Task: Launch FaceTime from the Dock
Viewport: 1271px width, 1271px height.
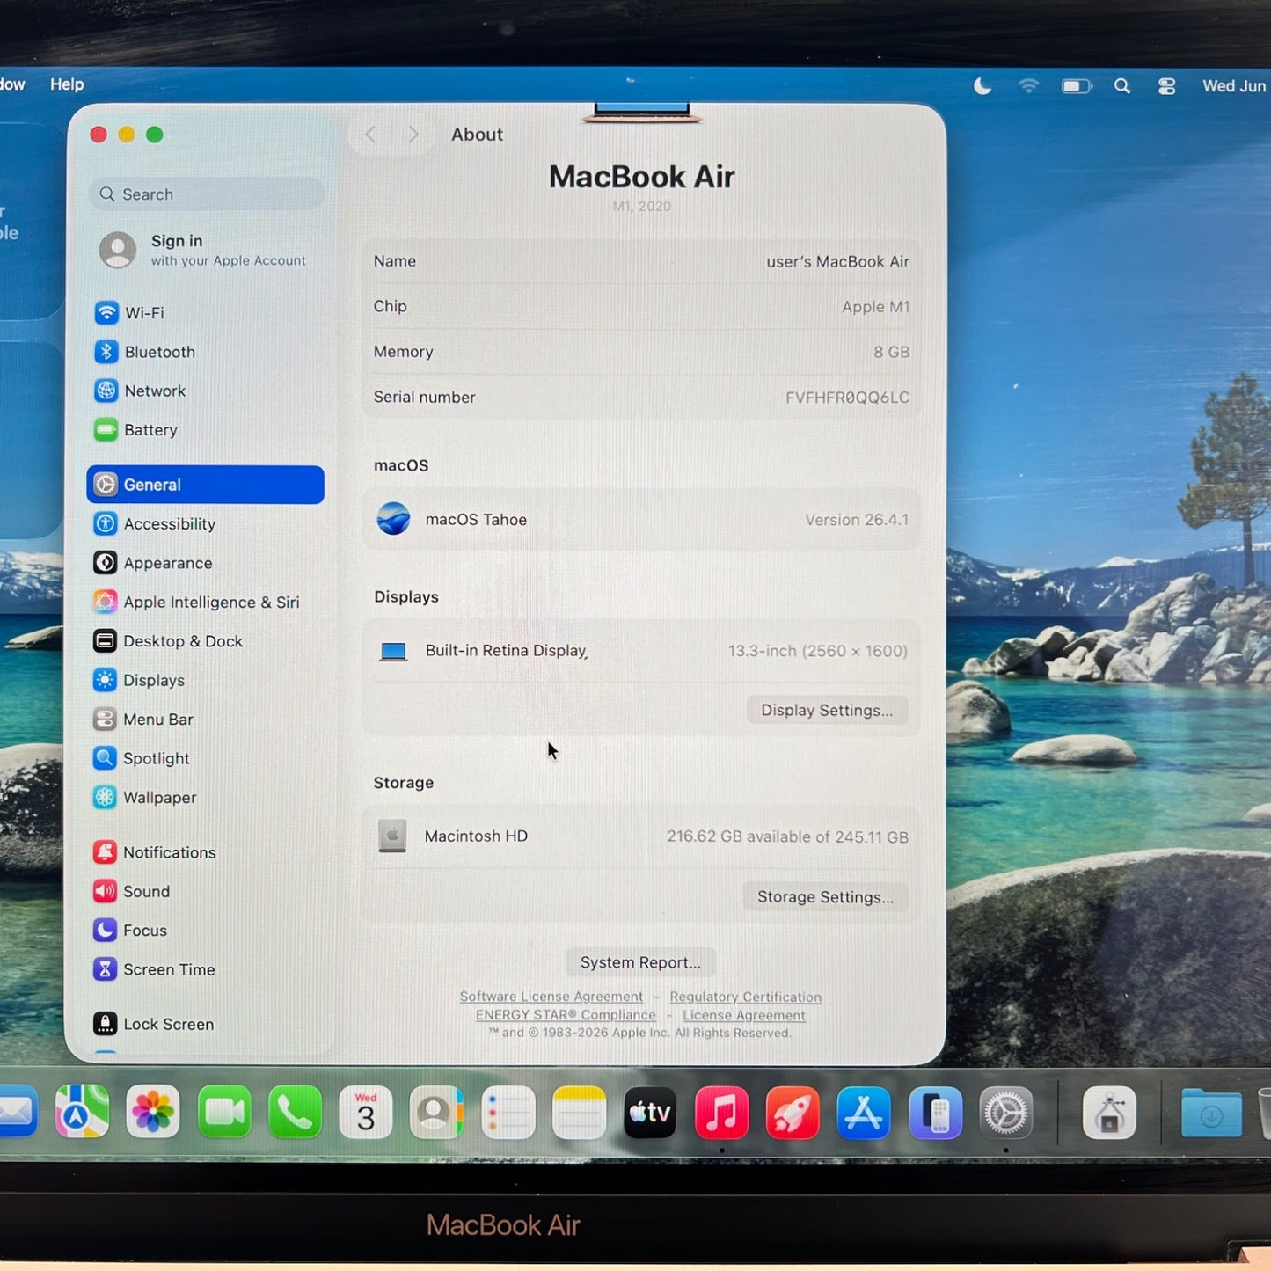Action: coord(224,1112)
